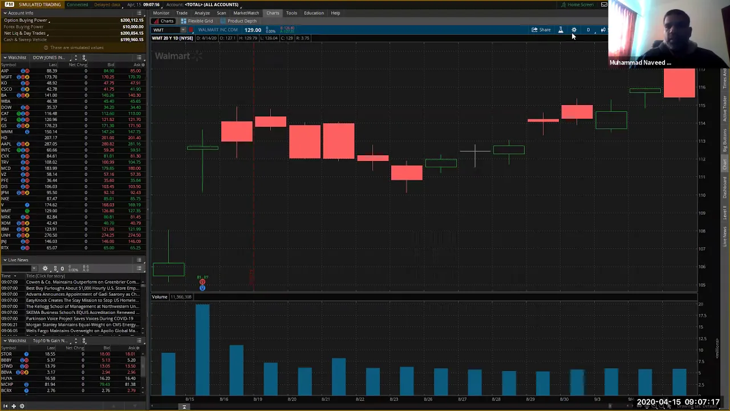Open Top10 % Gain N... watchlist dropdown

click(x=51, y=340)
